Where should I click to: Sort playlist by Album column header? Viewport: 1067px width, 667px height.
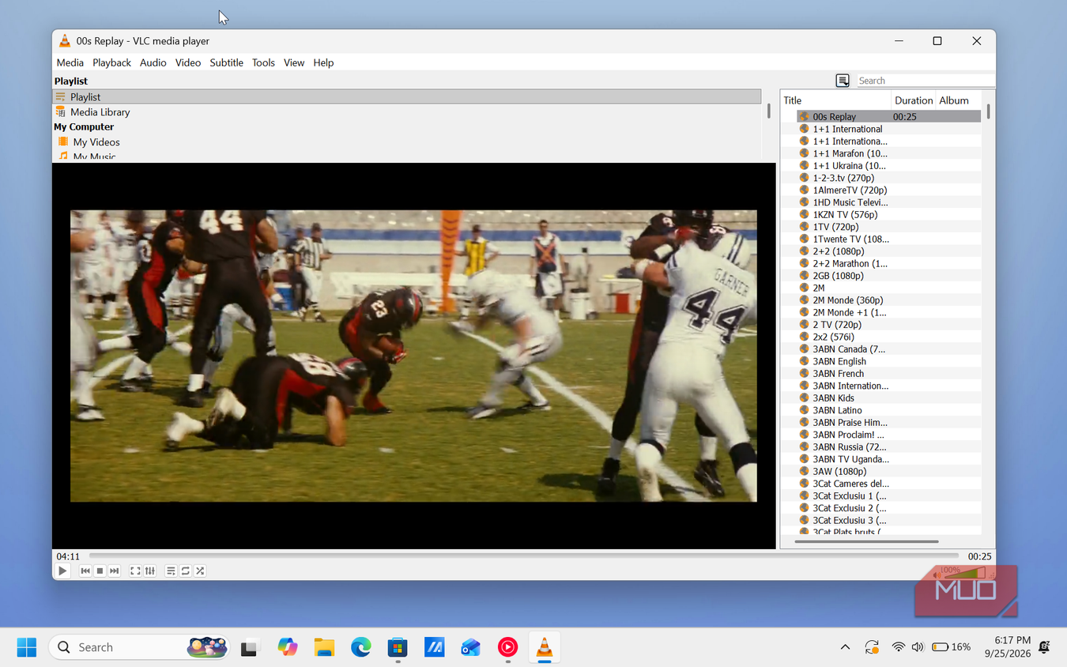click(x=958, y=100)
